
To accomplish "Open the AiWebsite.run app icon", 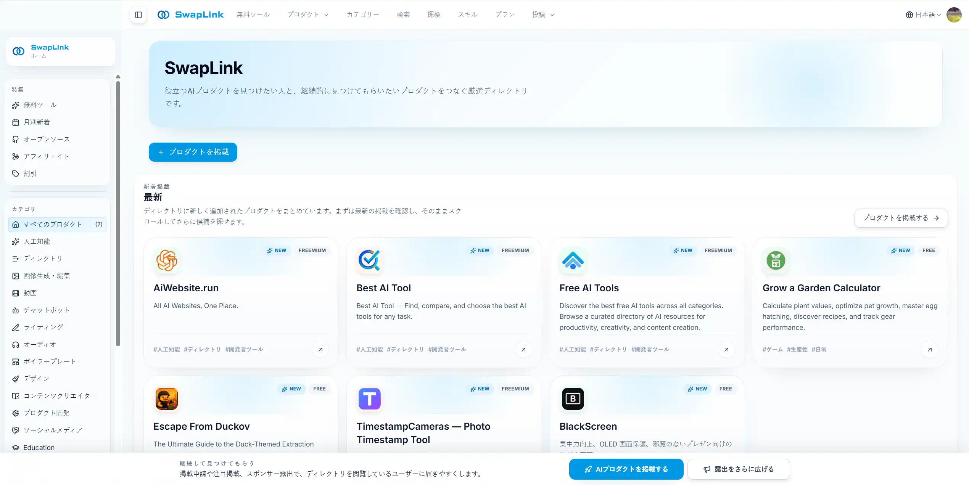I will (167, 261).
